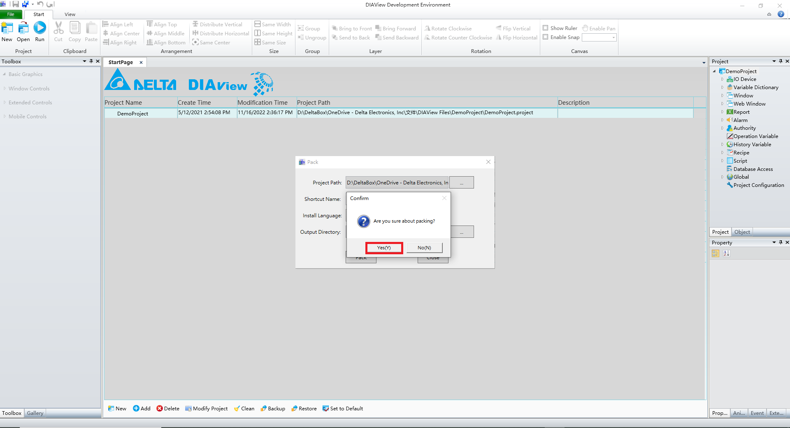Screen dimensions: 790x428
Task: Click Bring to Front in Layer group
Action: coord(352,28)
